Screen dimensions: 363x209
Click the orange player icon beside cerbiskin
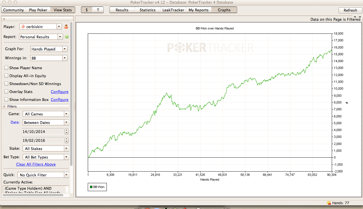[66, 26]
